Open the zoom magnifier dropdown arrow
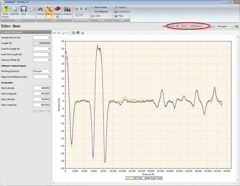240x186 pixels. pyautogui.click(x=65, y=33)
